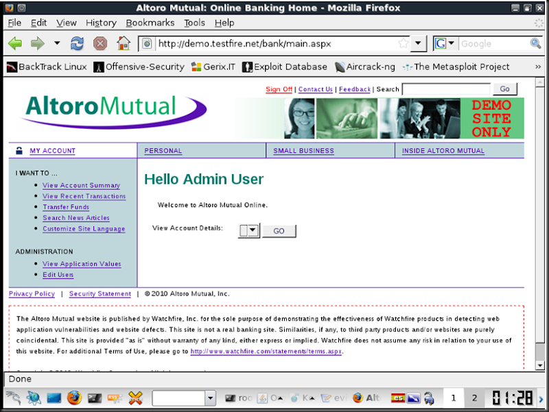Click the address bar URL text
This screenshot has width=549, height=412.
click(x=245, y=44)
